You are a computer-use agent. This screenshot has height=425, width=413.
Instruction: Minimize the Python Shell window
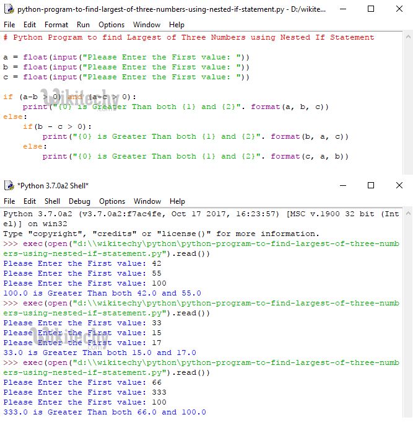click(343, 185)
